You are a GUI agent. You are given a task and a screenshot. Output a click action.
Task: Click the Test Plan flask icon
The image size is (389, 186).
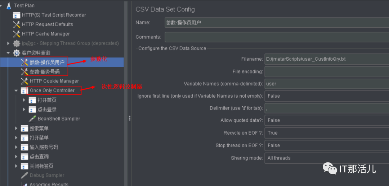(9, 6)
